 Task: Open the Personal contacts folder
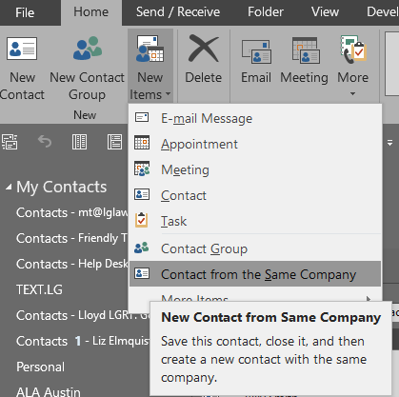point(40,367)
